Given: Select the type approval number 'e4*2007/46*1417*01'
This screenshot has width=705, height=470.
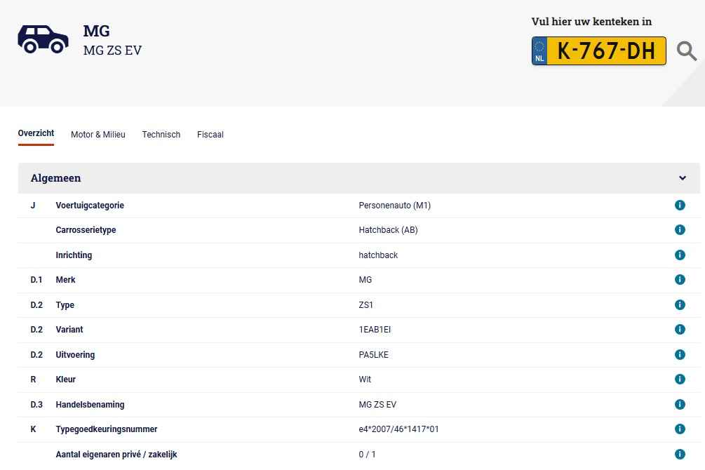Looking at the screenshot, I should (399, 429).
